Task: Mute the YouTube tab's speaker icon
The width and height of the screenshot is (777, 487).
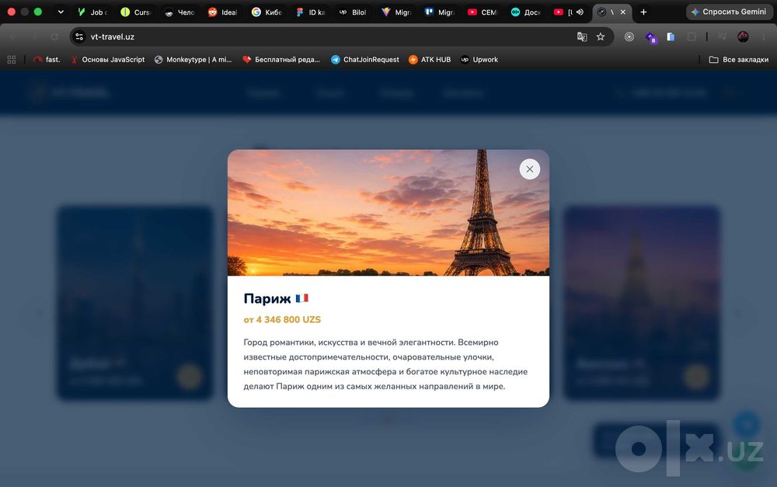Action: click(x=580, y=12)
